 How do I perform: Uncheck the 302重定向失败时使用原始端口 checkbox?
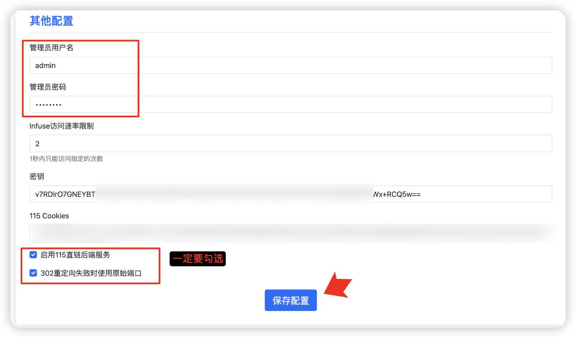tap(33, 273)
